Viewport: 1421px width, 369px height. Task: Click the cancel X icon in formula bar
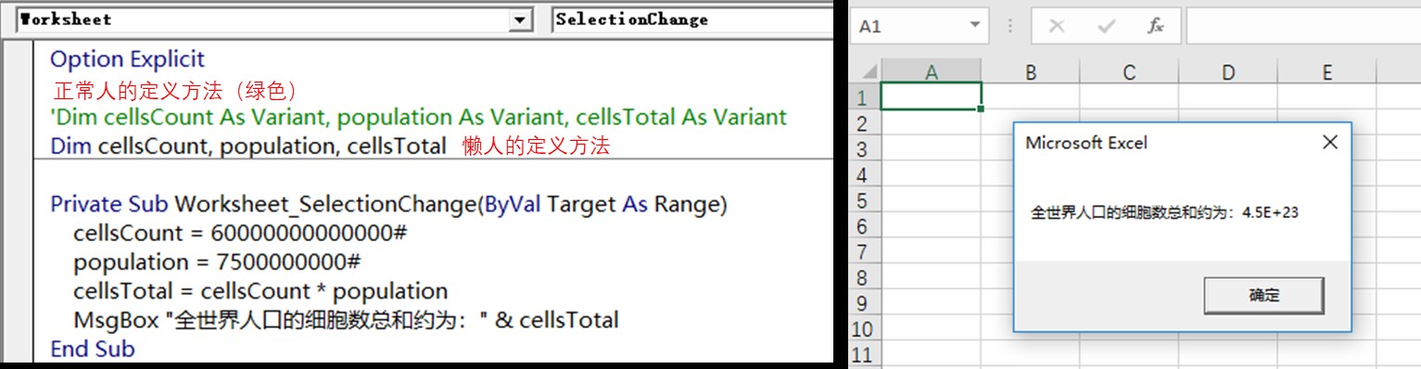[1057, 26]
